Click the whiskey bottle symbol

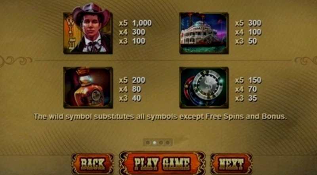[x=88, y=88]
